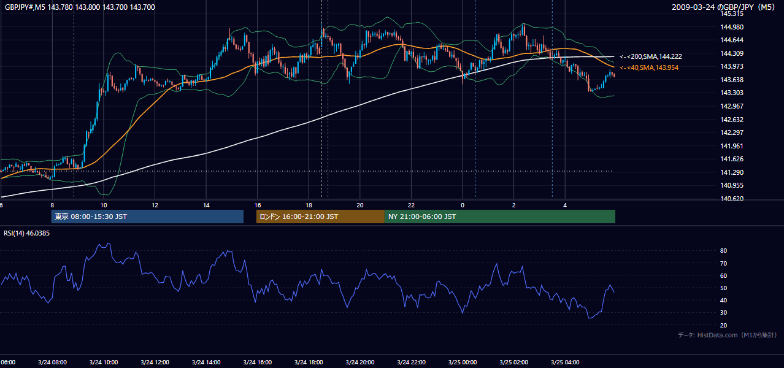Viewport: 784px width, 368px height.
Task: Click the 3/24 20:00 bottom time label
Action: click(x=360, y=362)
